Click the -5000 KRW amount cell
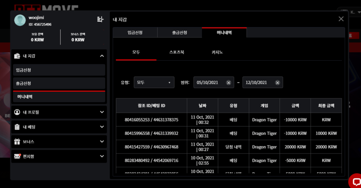Screen dimensions: 361x188 click(295, 160)
